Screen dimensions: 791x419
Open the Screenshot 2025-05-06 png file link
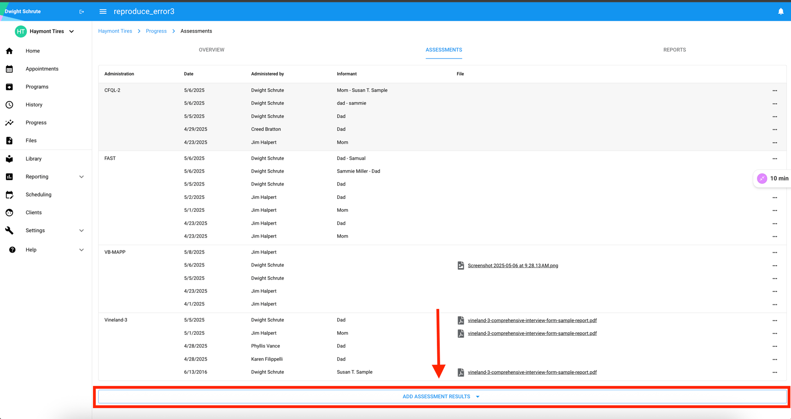point(513,266)
